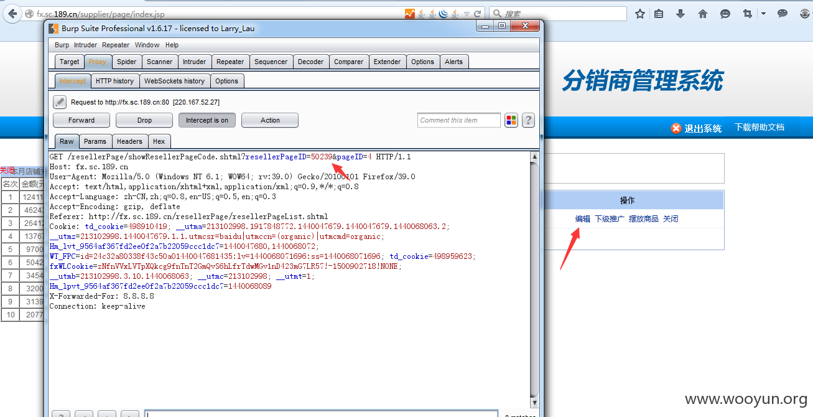Open the Firefox downloads arrow icon
Image resolution: width=813 pixels, height=417 pixels.
(x=681, y=14)
